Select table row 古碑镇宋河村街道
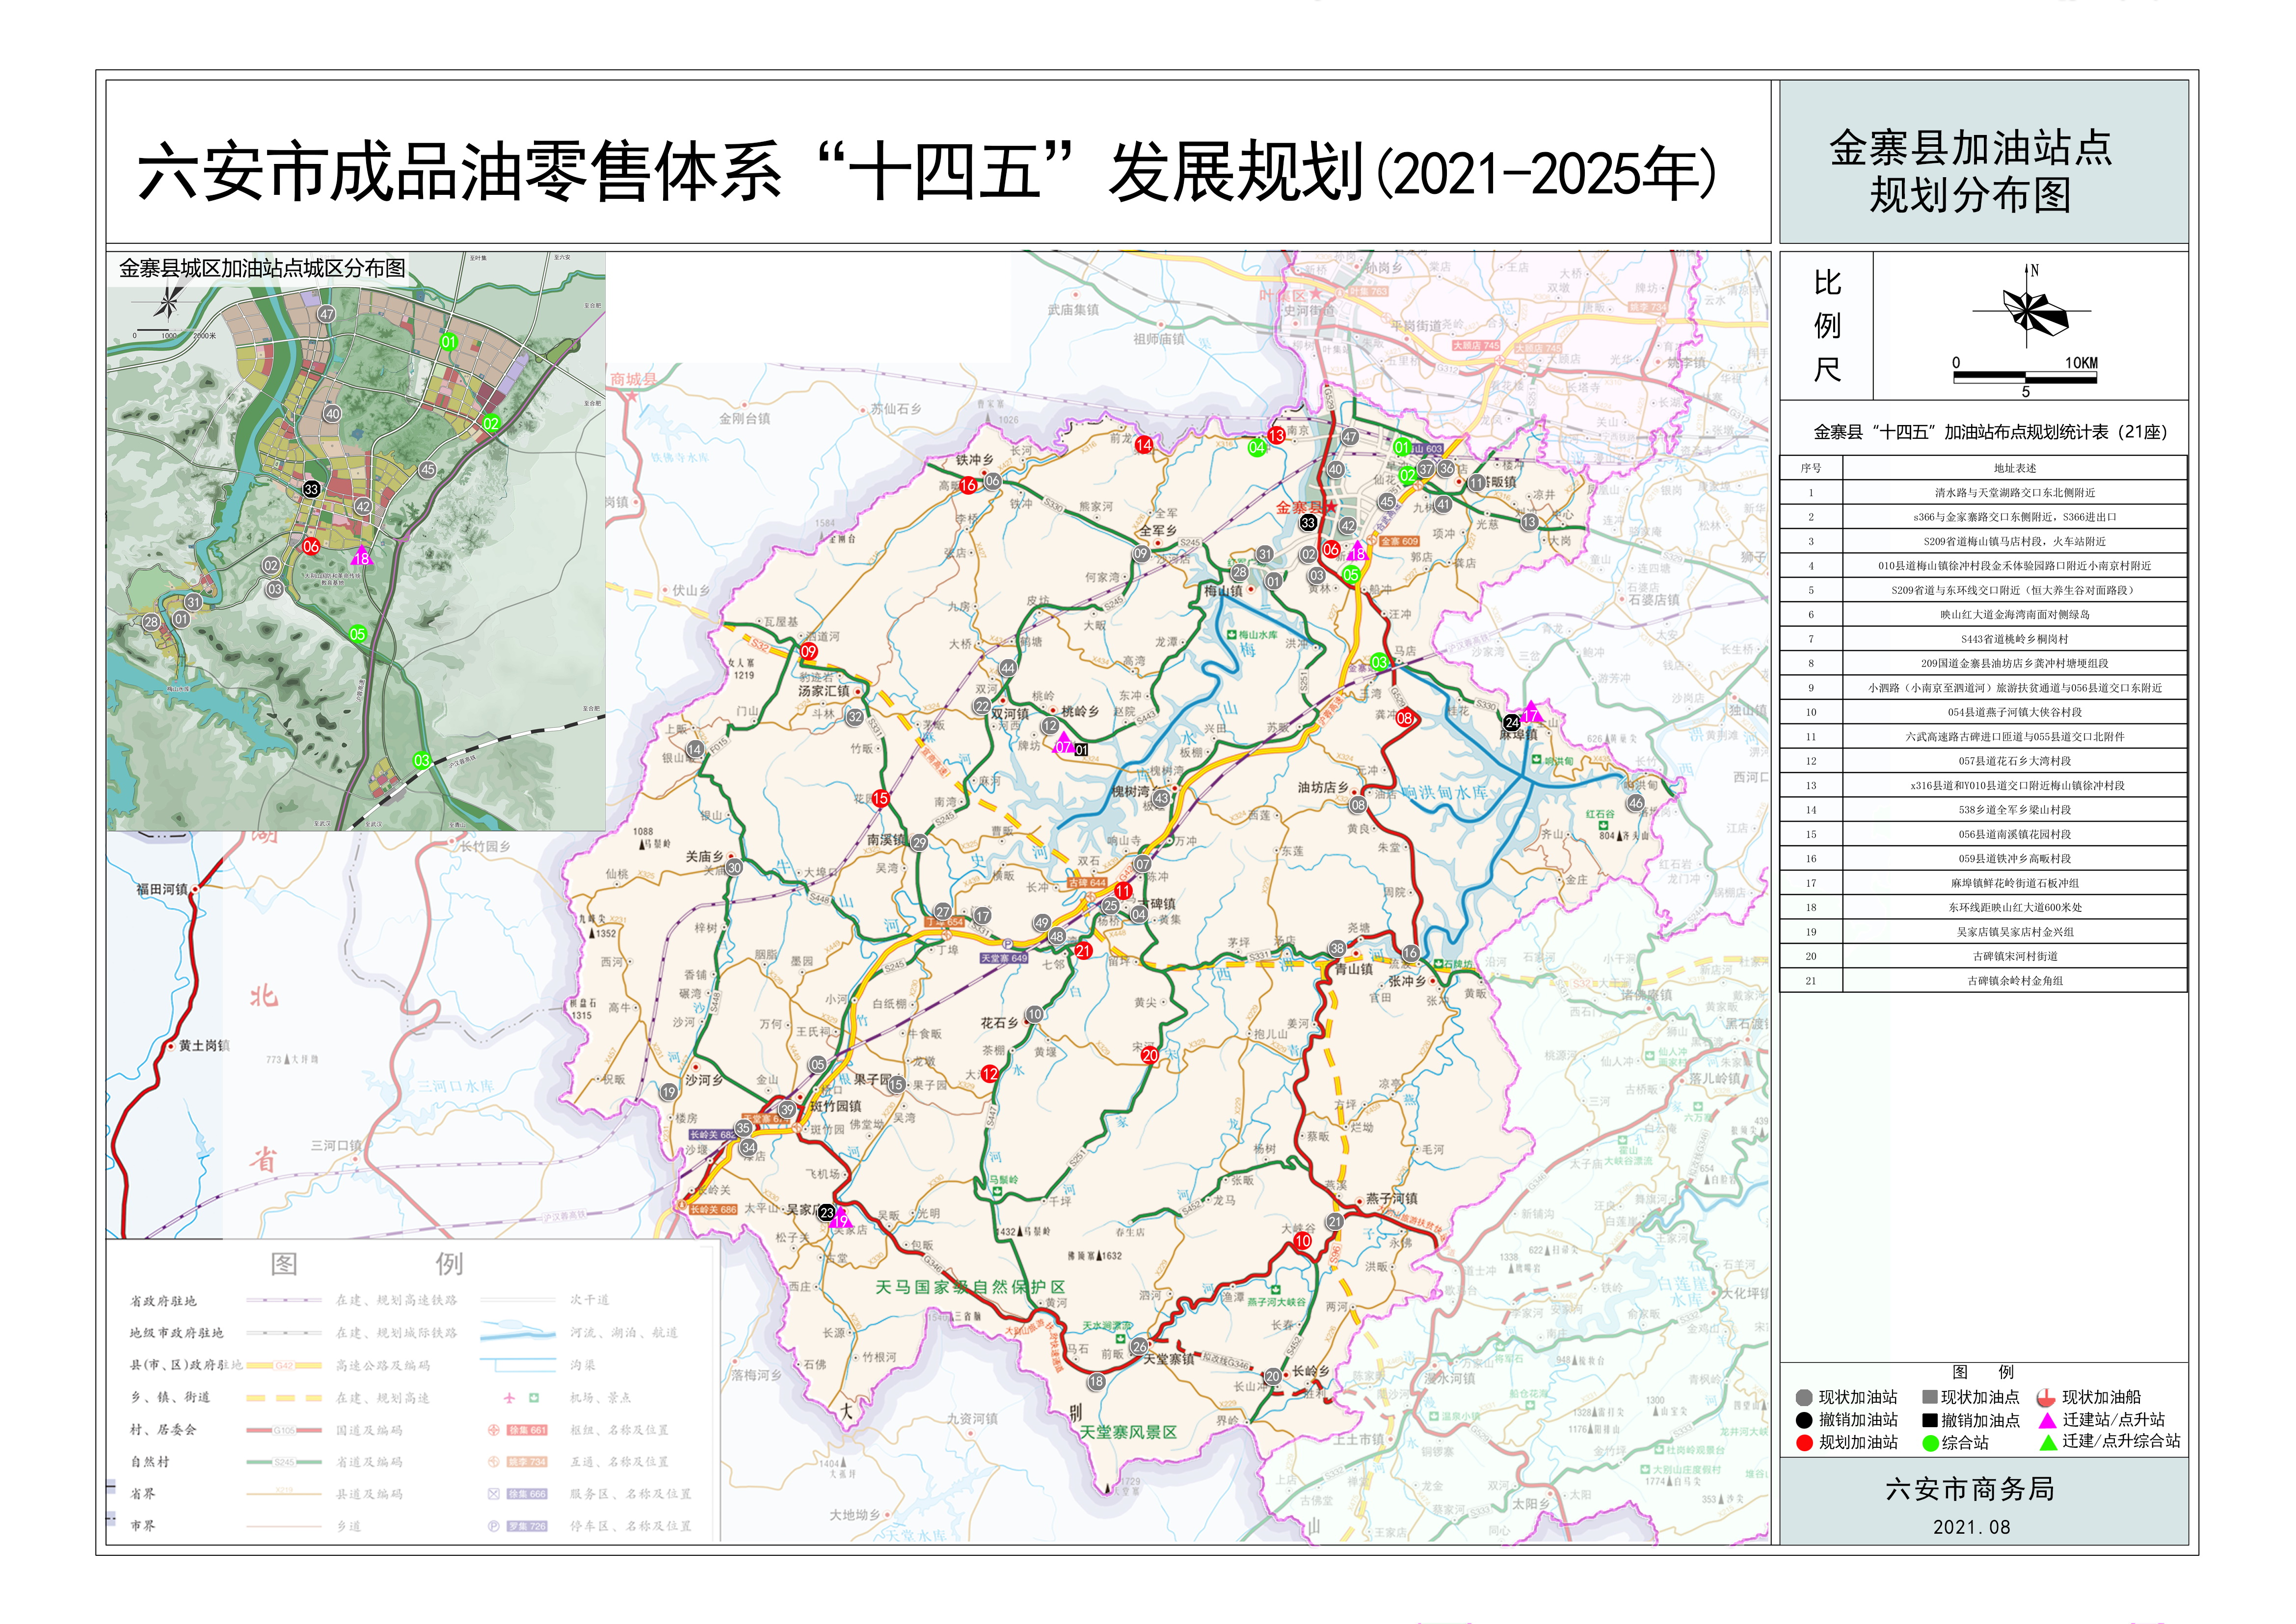The height and width of the screenshot is (1624, 2296). point(1984,955)
